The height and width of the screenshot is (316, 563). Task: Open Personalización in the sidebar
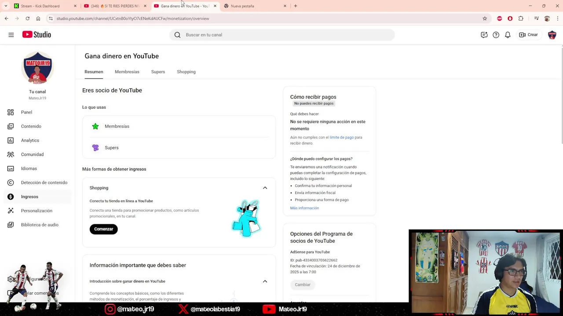(x=37, y=211)
